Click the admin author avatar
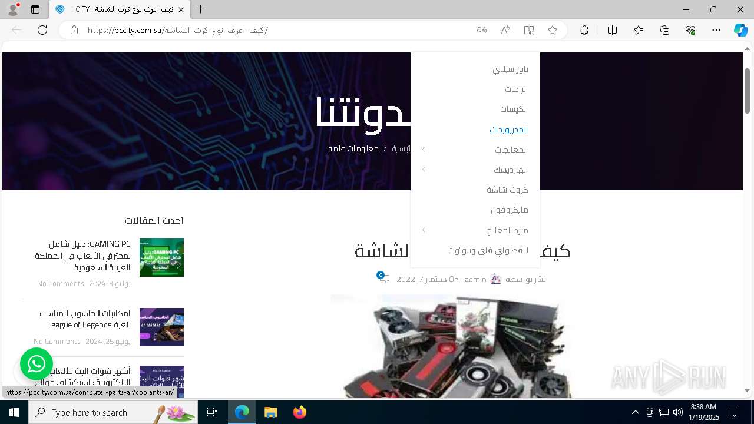Image resolution: width=754 pixels, height=424 pixels. pos(496,279)
